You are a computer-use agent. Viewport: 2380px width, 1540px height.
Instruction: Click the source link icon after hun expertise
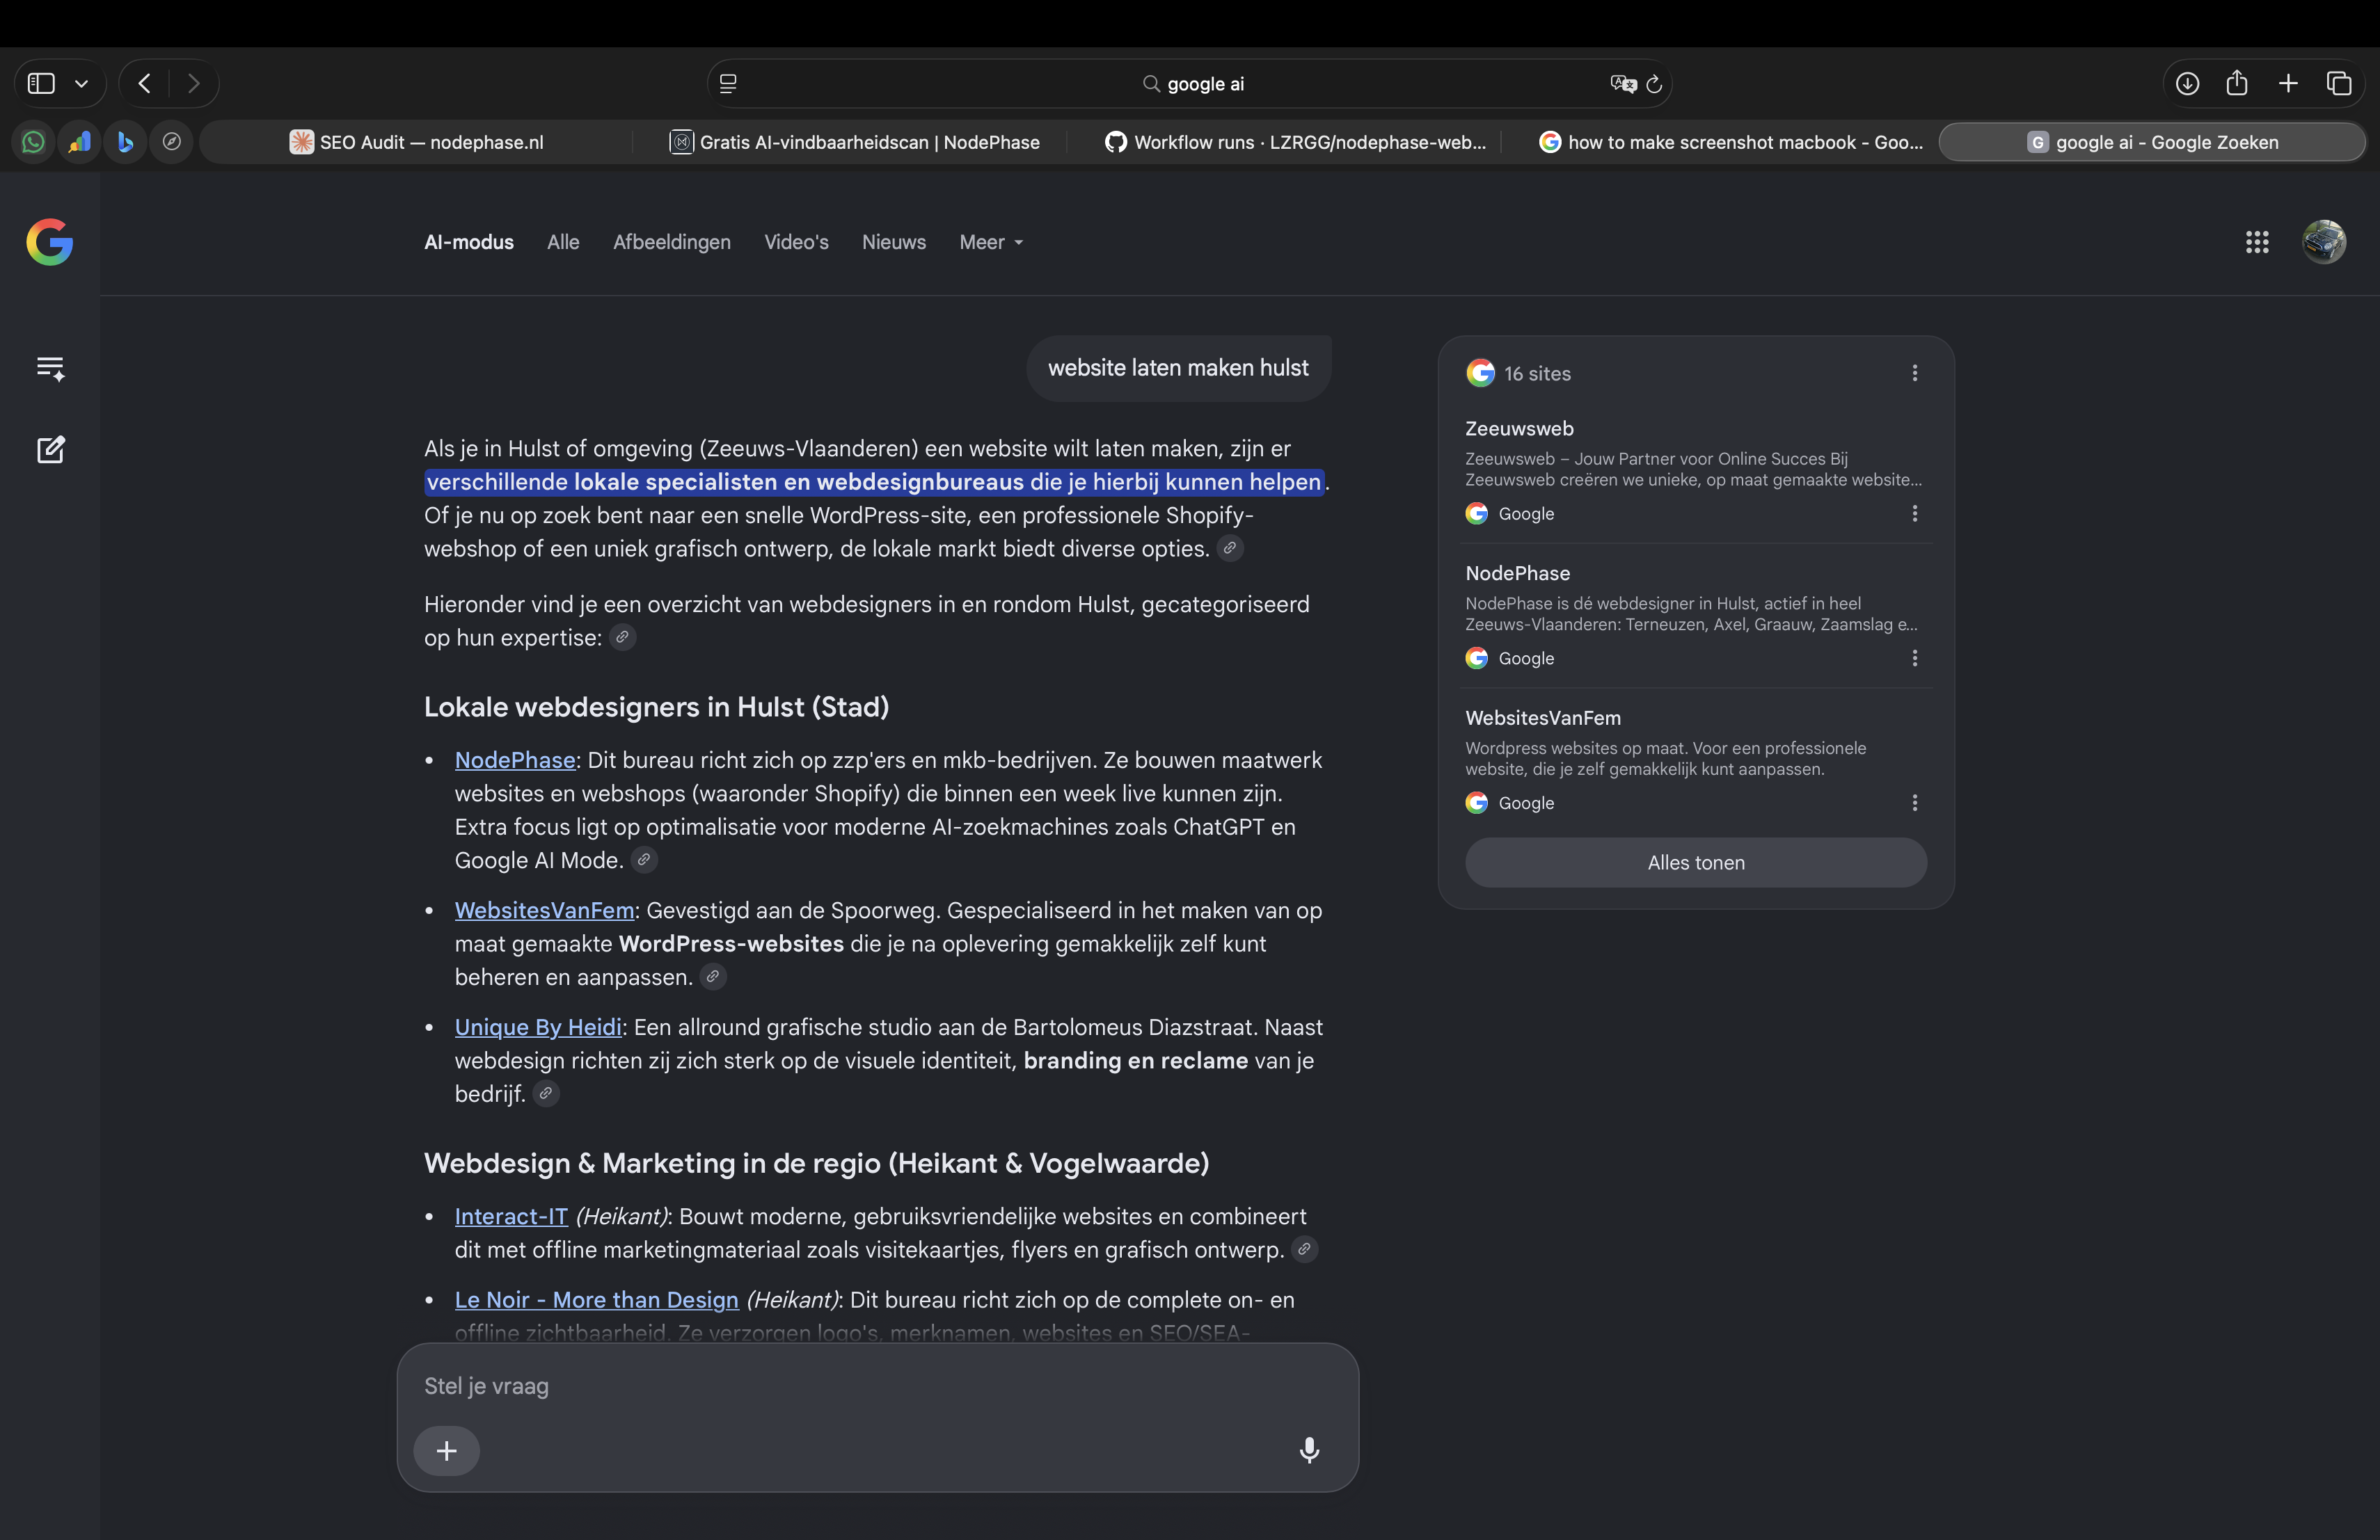pyautogui.click(x=622, y=636)
